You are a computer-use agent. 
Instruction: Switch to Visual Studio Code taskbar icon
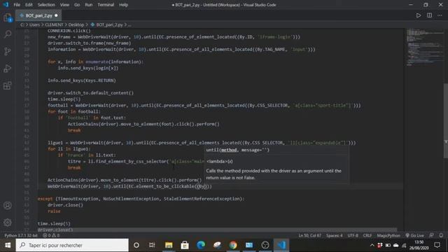click(x=281, y=245)
